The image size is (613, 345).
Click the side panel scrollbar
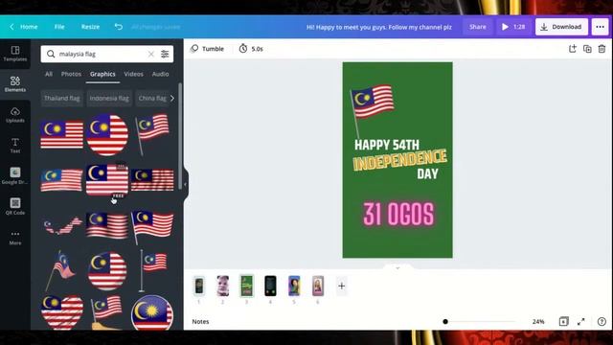coord(180,136)
